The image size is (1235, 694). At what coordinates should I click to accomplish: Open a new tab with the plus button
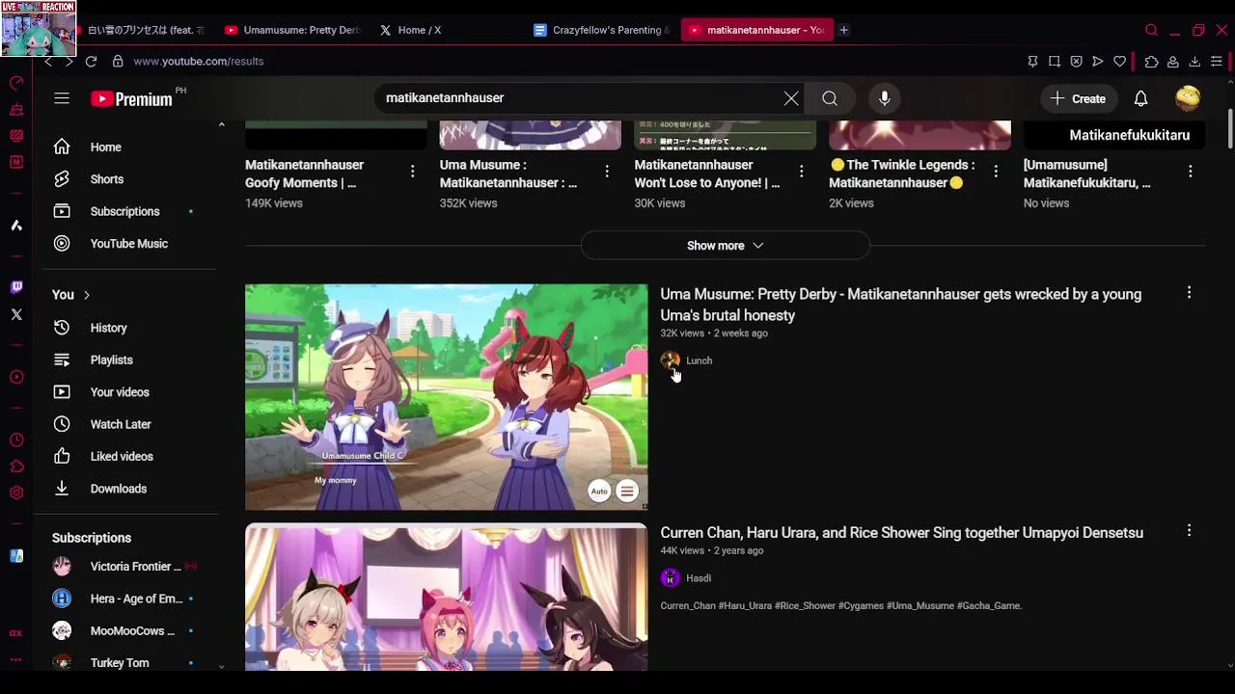coord(843,30)
